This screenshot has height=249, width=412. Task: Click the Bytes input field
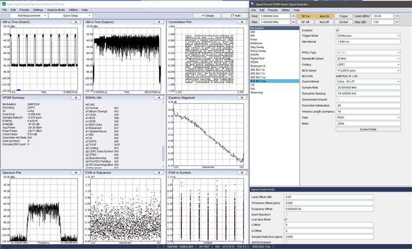click(x=368, y=123)
